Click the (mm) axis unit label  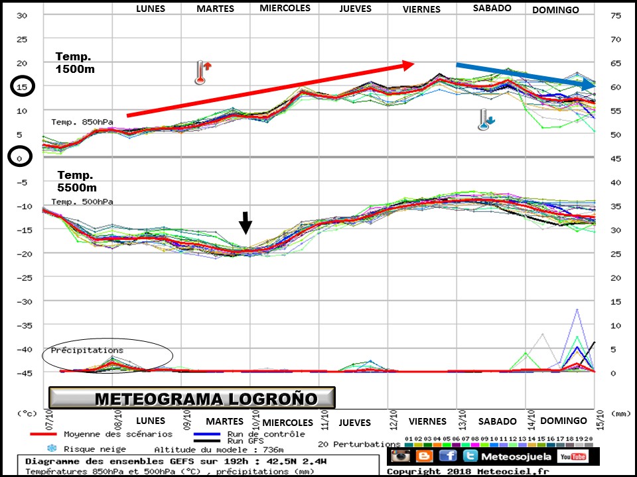click(x=620, y=413)
